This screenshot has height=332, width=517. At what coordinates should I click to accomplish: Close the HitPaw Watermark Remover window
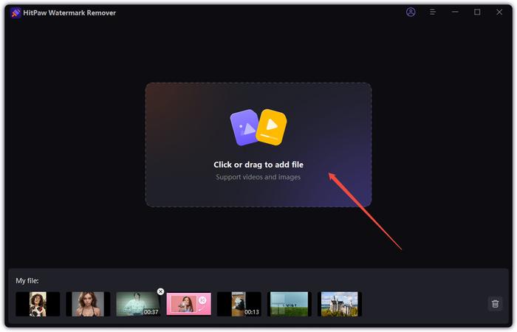[x=499, y=13]
